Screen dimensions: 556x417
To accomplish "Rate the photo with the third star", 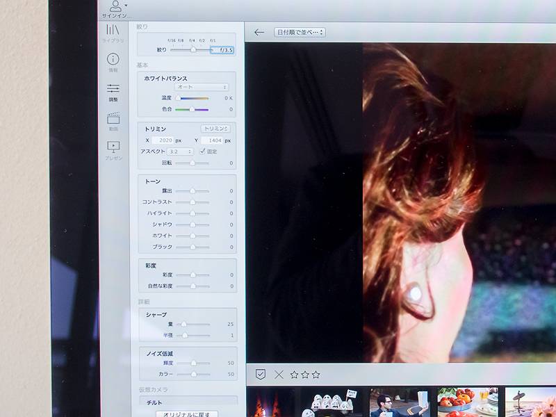I will click(x=316, y=373).
